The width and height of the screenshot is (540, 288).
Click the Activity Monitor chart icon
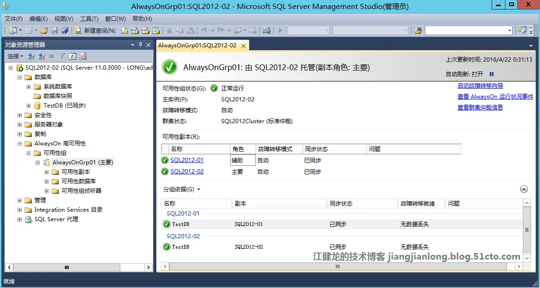pos(267,30)
